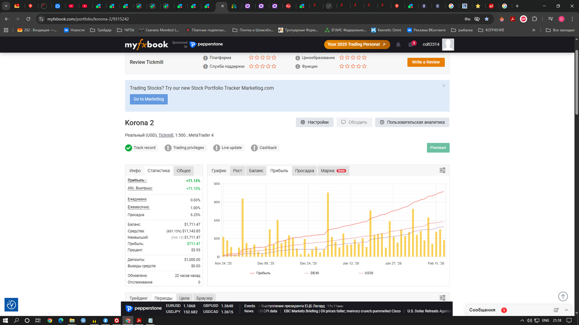Toggle Прибыль series in chart legend
This screenshot has width=579, height=325.
click(260, 273)
